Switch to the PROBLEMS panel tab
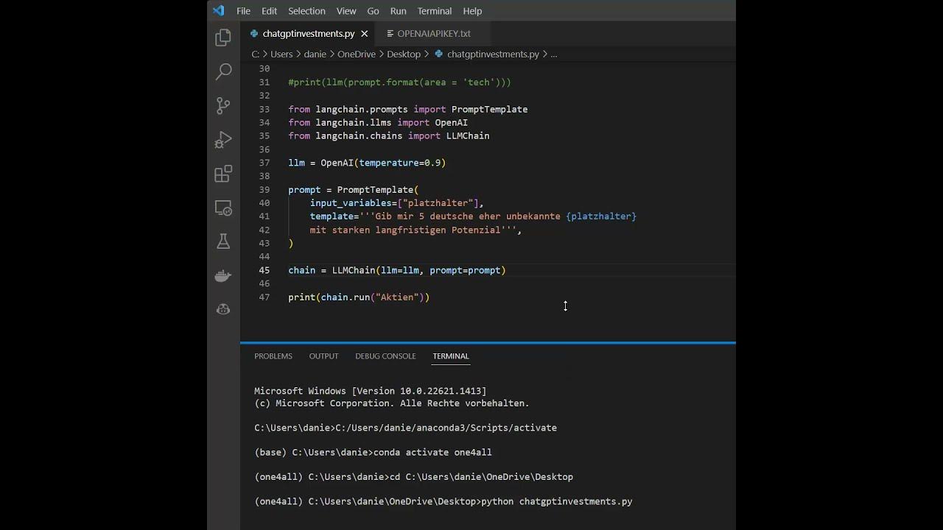This screenshot has width=943, height=530. pos(273,356)
